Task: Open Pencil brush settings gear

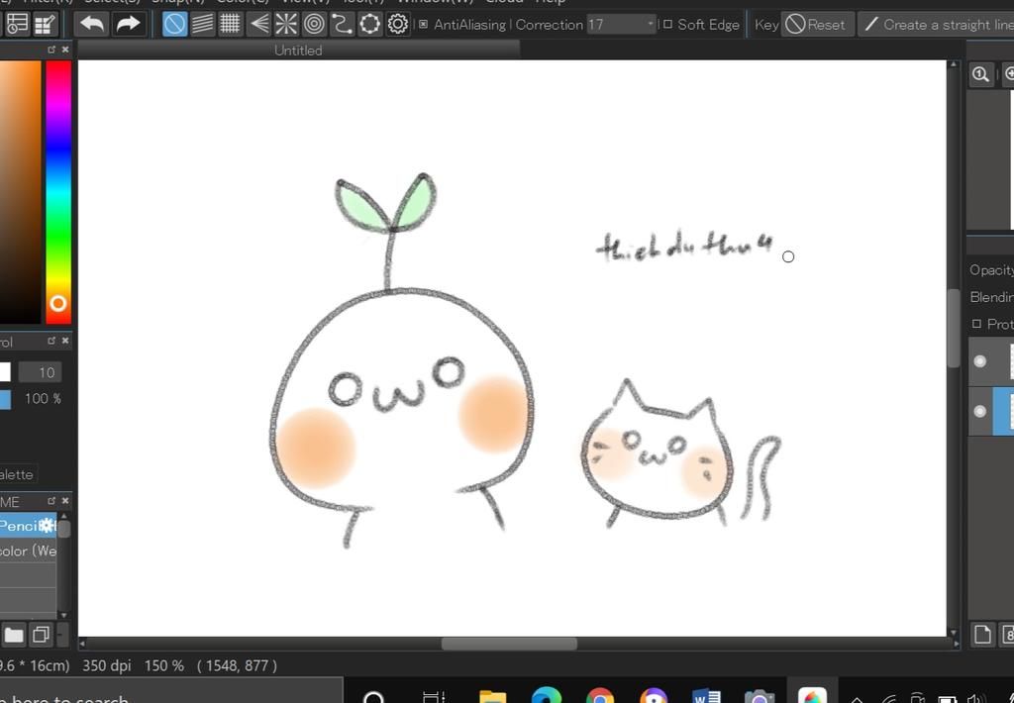Action: (x=47, y=525)
